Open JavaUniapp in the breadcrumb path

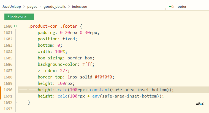[x=12, y=6]
